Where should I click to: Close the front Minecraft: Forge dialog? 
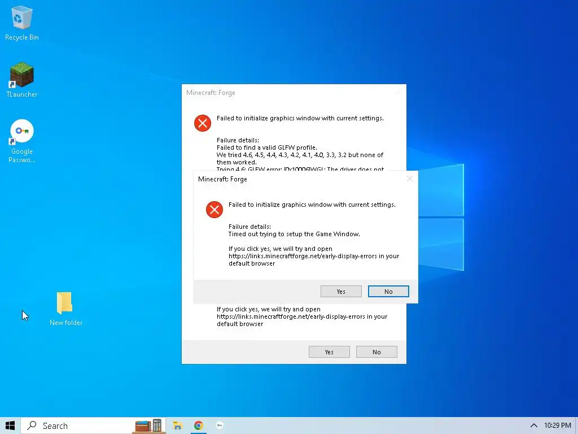point(410,179)
